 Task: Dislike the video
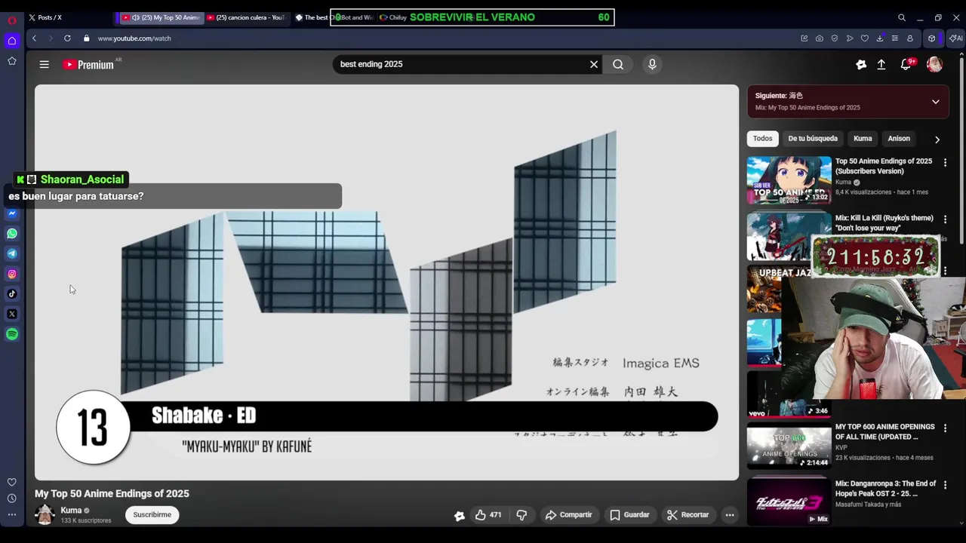click(x=521, y=515)
